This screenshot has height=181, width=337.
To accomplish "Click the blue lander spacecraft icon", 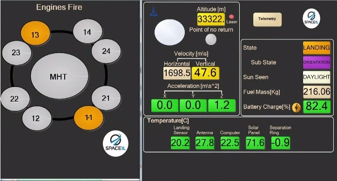I will point(154,12).
